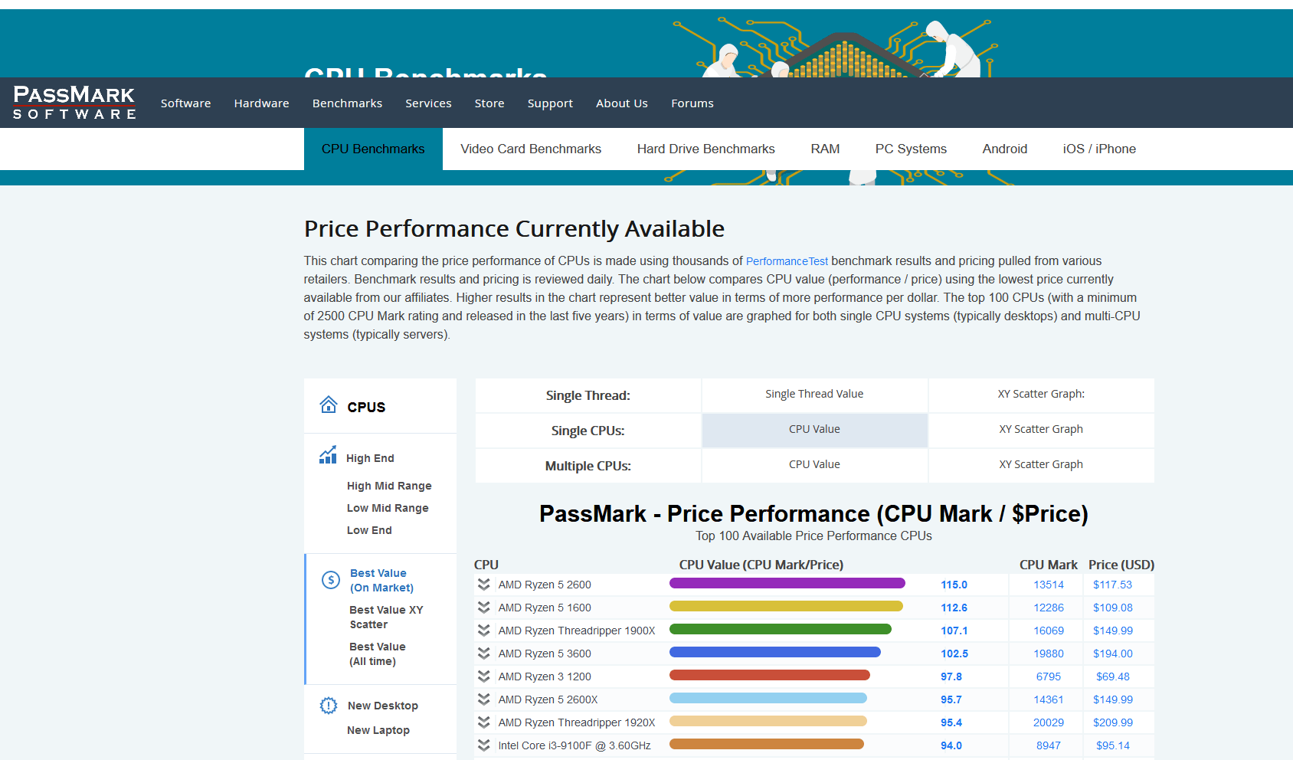Expand the AMD Ryzen 5 2600 row
Screen dimensions: 1293x760
(x=483, y=585)
